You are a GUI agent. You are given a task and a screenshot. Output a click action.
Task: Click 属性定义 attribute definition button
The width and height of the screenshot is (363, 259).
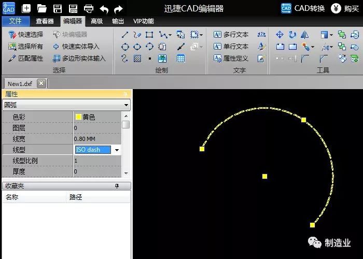231,58
